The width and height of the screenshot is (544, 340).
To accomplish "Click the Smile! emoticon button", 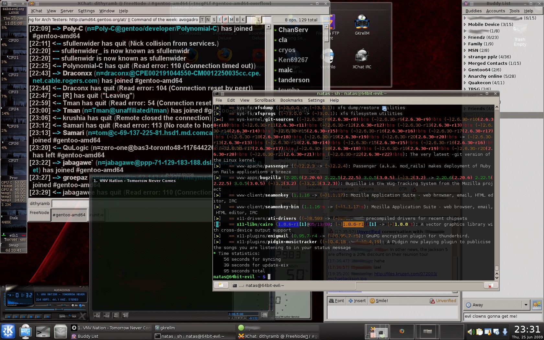I will (379, 301).
